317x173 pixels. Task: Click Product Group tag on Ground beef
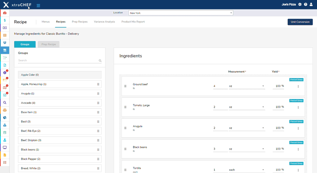pyautogui.click(x=296, y=80)
